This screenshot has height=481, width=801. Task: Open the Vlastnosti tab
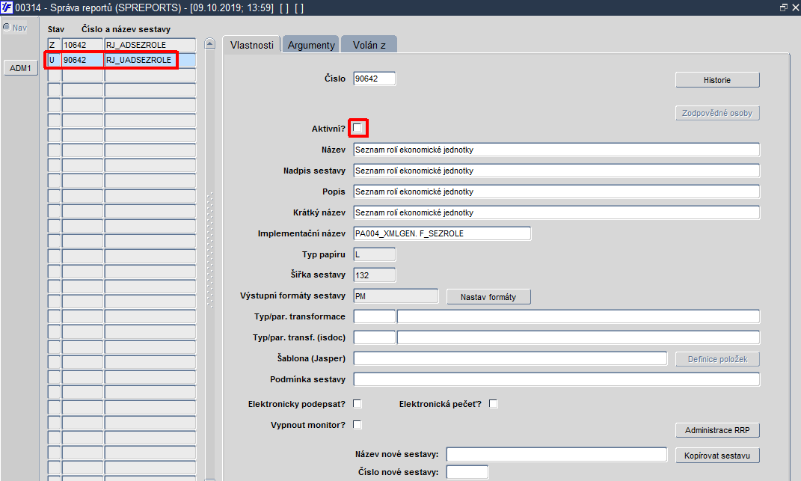[x=252, y=45]
